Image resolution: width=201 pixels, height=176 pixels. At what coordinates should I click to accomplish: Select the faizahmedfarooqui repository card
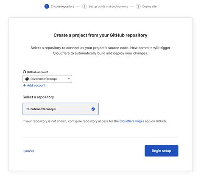tap(61, 109)
